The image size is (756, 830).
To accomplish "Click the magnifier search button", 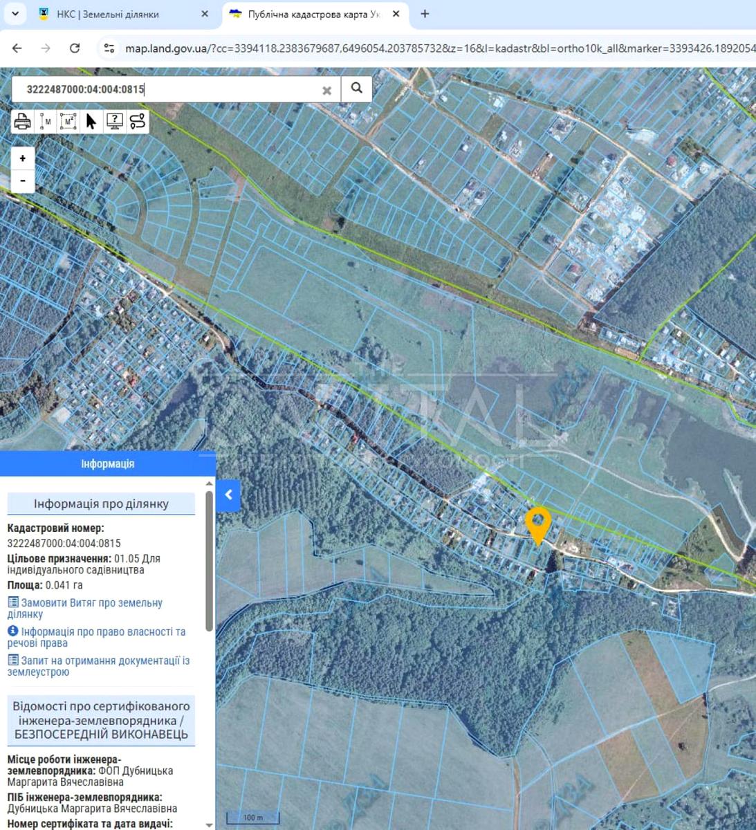I will click(x=356, y=89).
